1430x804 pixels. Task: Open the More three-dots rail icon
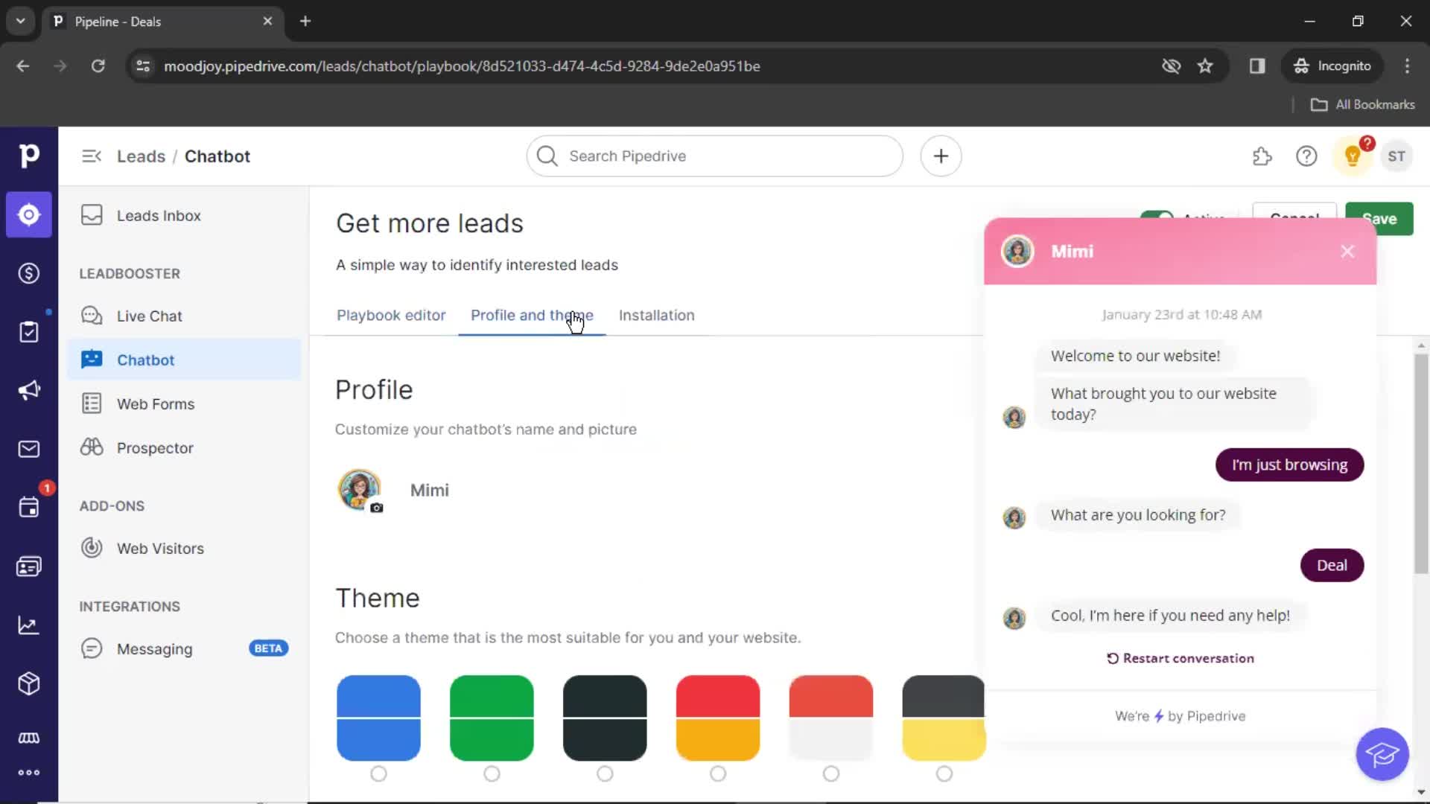click(28, 773)
